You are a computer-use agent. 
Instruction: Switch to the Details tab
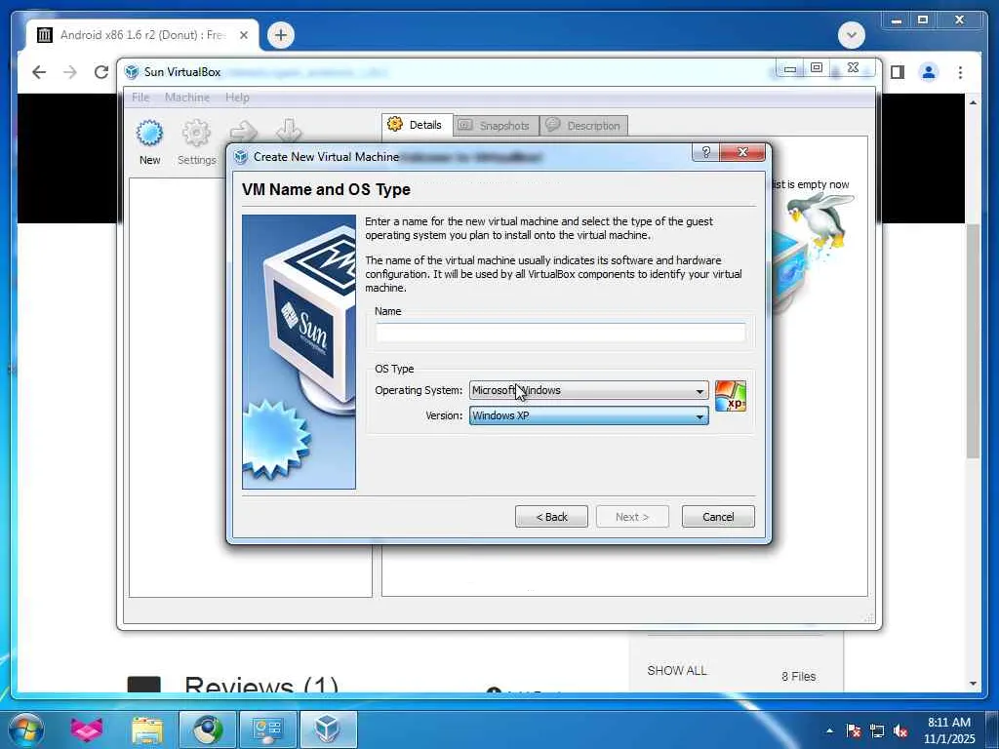418,125
